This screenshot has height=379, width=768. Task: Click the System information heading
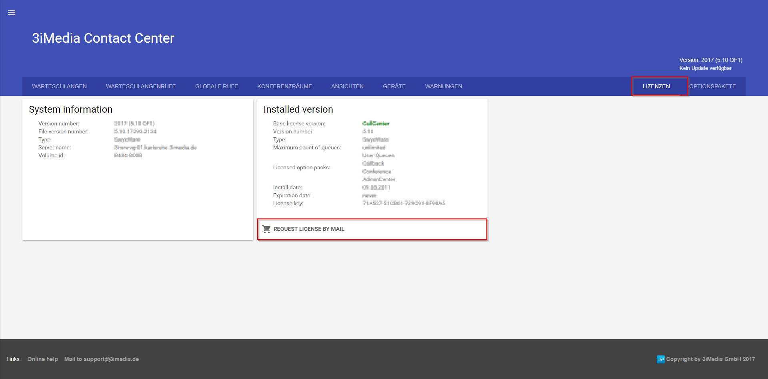[x=70, y=109]
